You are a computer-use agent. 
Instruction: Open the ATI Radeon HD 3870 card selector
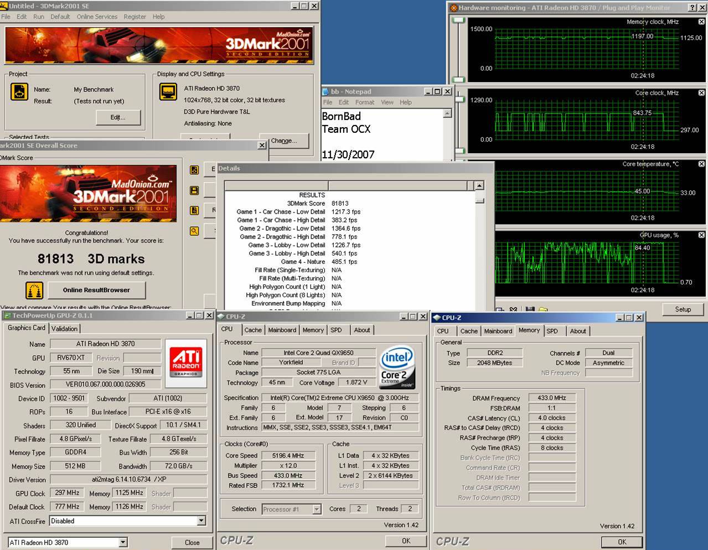[123, 542]
